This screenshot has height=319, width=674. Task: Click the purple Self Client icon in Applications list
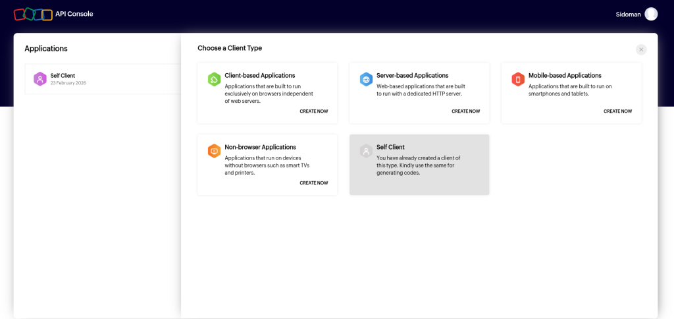coord(40,79)
